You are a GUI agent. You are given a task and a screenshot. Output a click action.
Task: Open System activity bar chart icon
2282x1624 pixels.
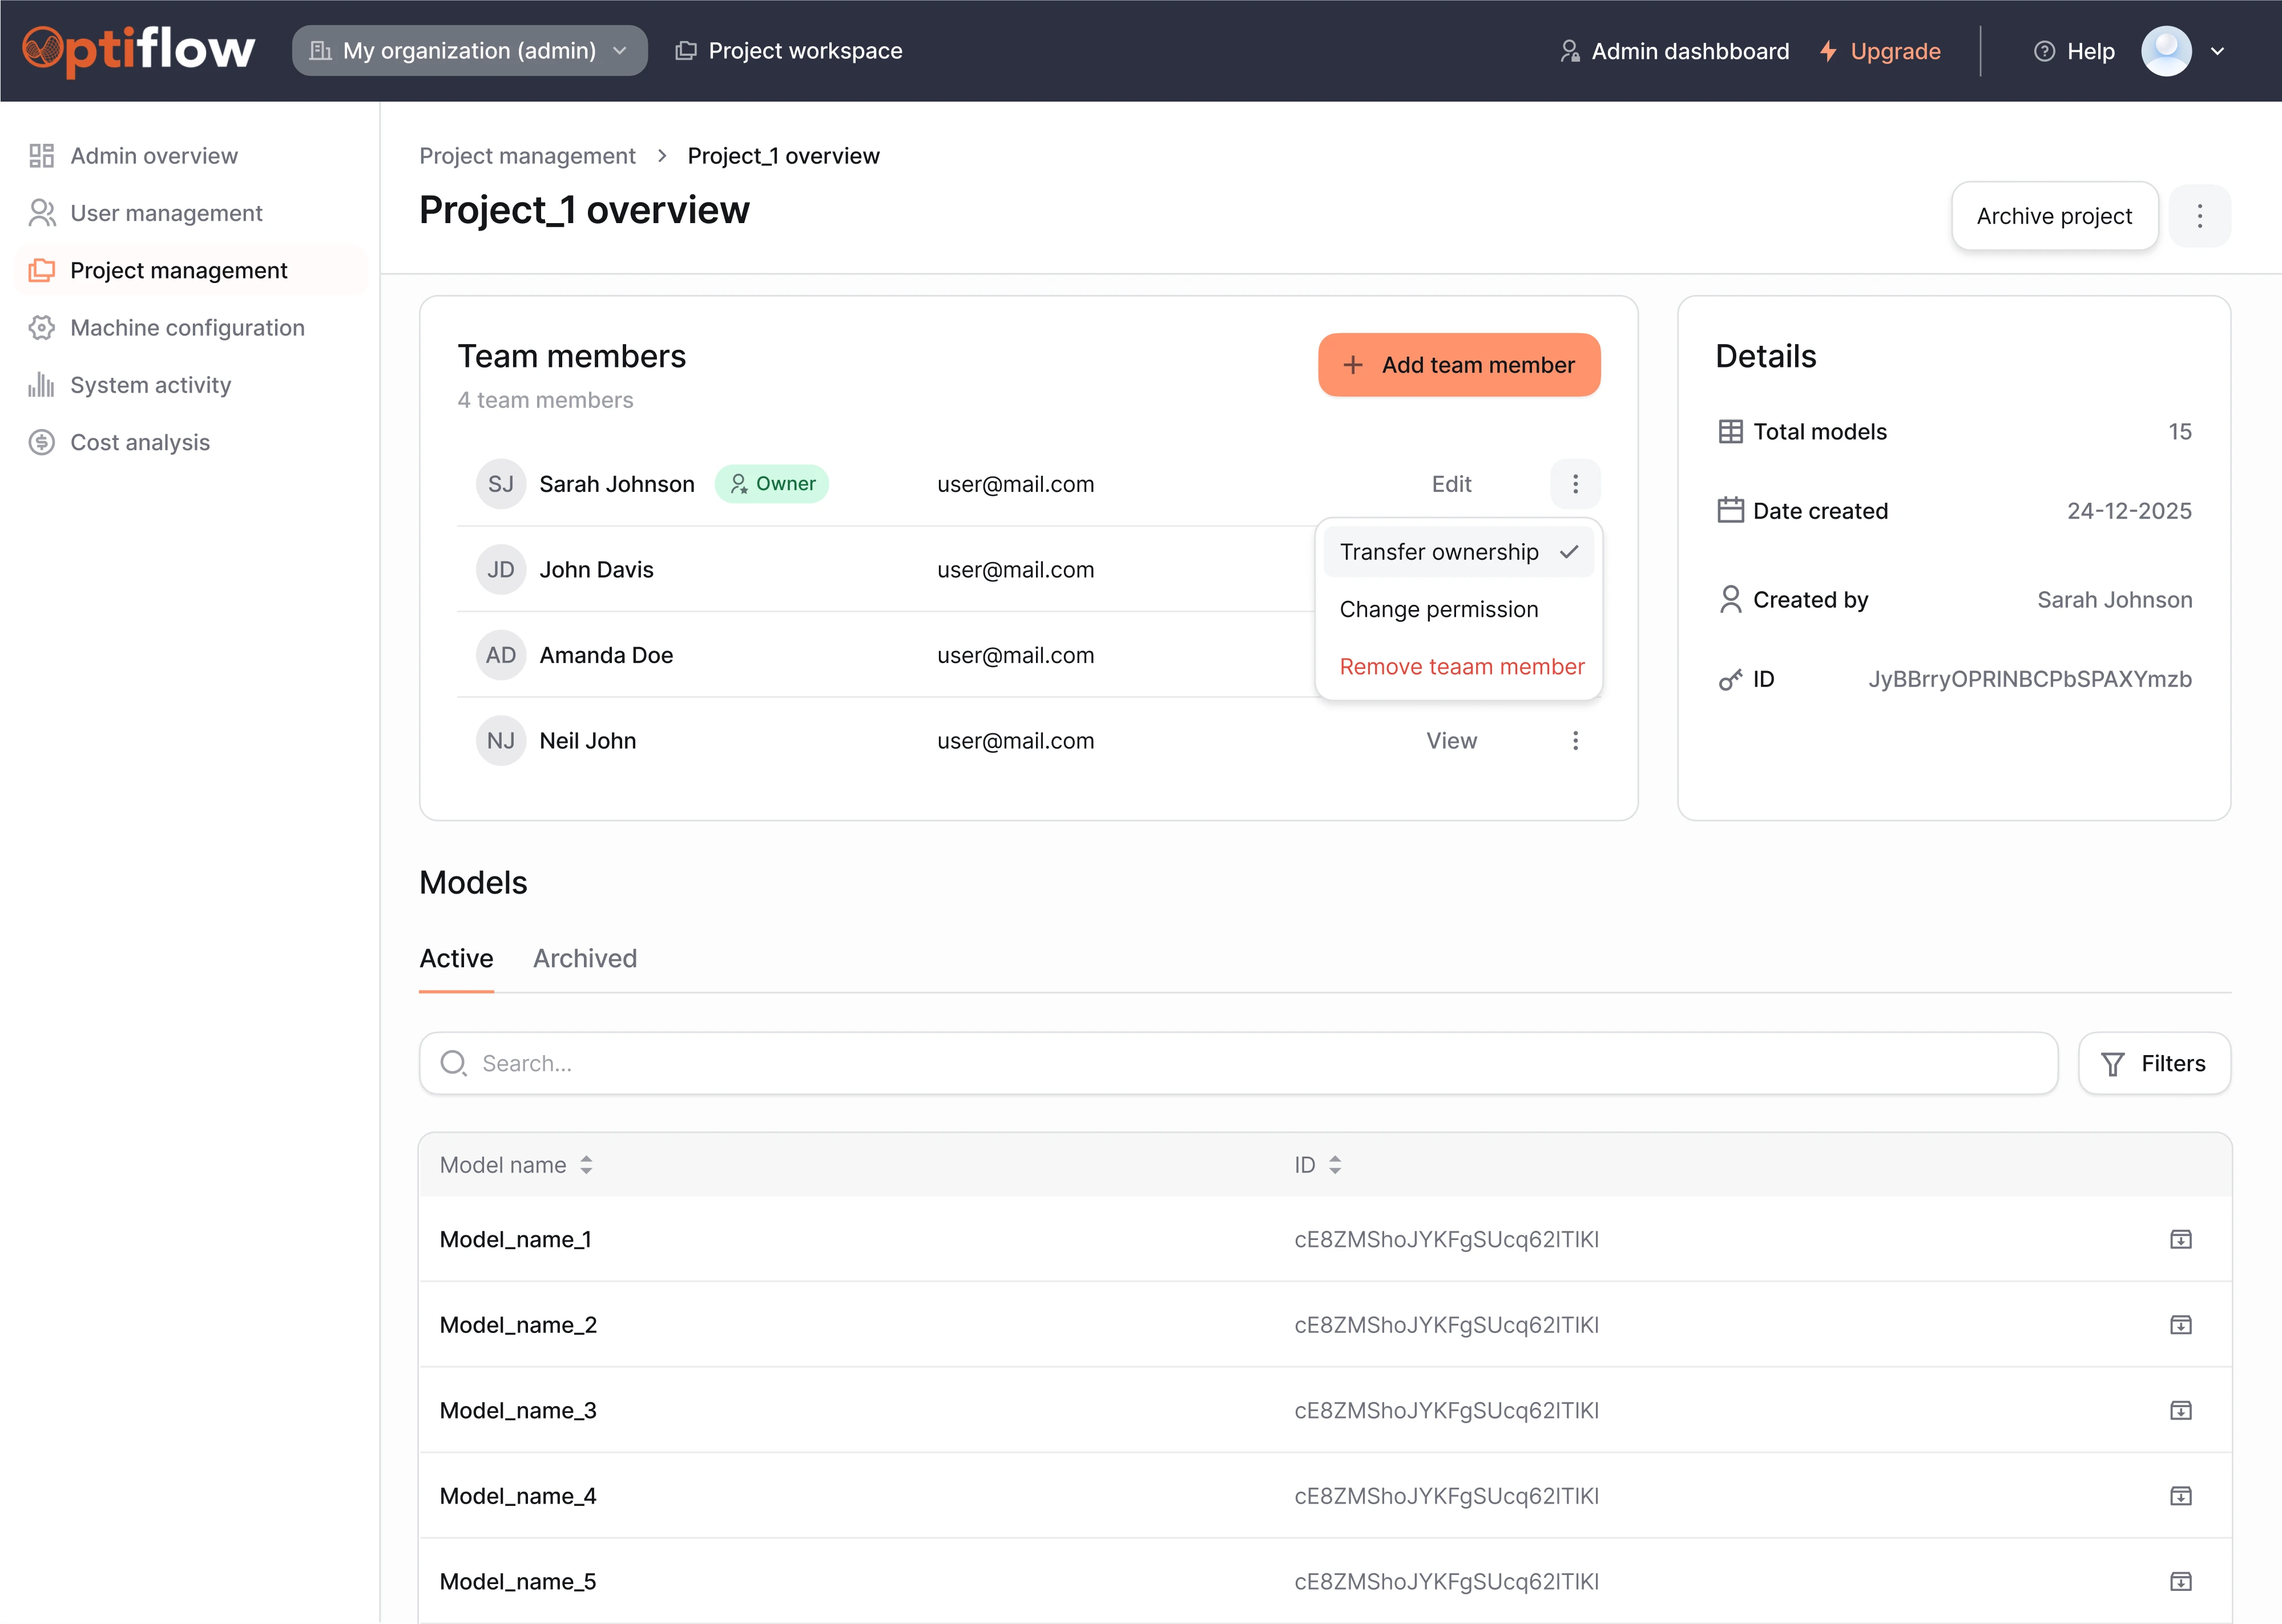click(x=41, y=385)
